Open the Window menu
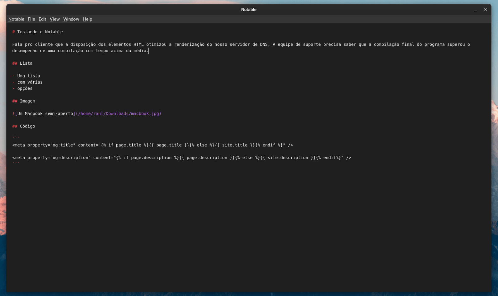This screenshot has height=296, width=498. [71, 19]
